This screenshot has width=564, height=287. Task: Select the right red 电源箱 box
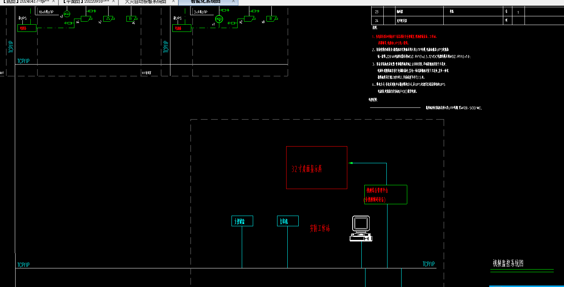182,28
